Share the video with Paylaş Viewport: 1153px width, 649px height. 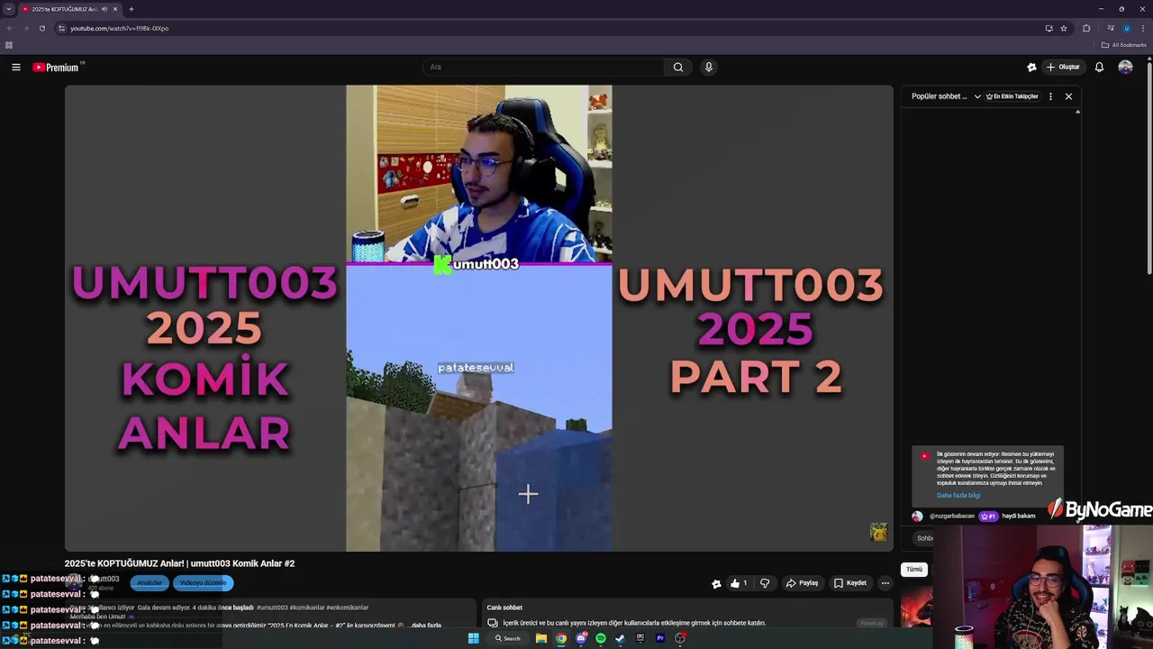click(x=802, y=583)
